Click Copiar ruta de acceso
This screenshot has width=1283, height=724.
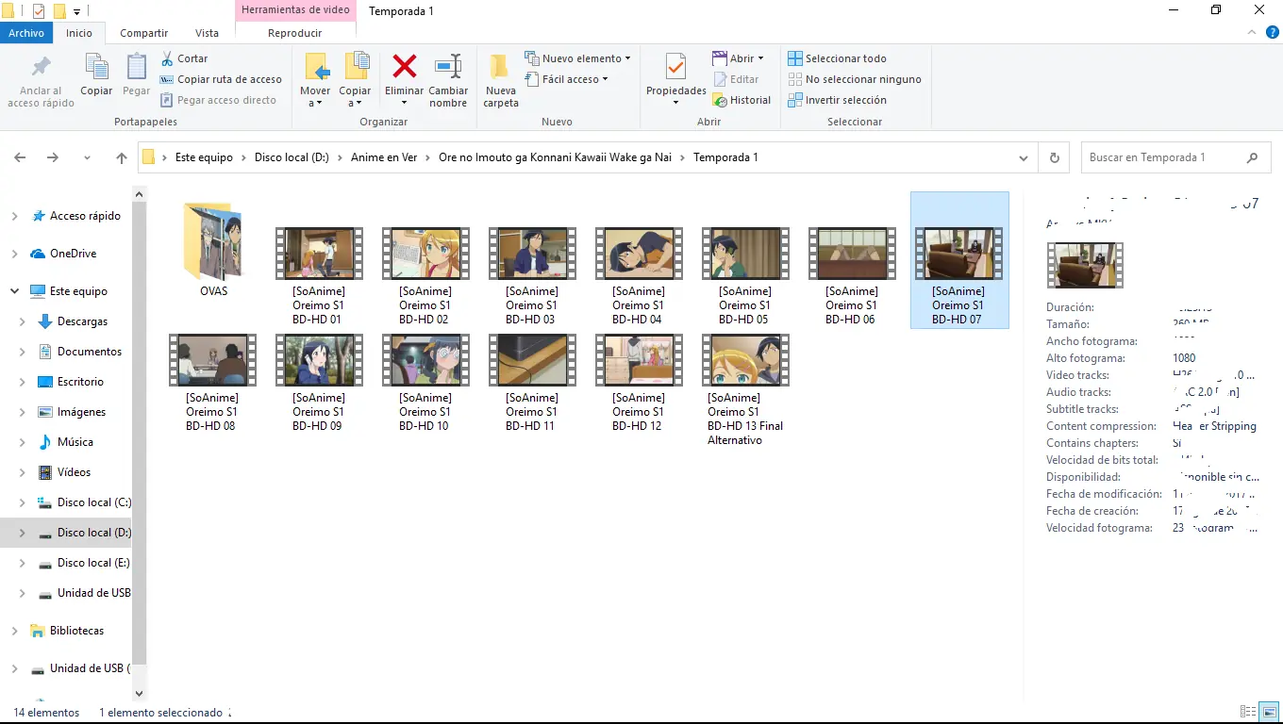click(x=221, y=79)
